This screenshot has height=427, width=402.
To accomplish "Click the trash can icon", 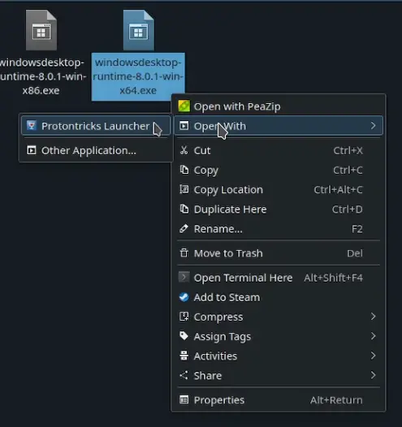I will 184,253.
